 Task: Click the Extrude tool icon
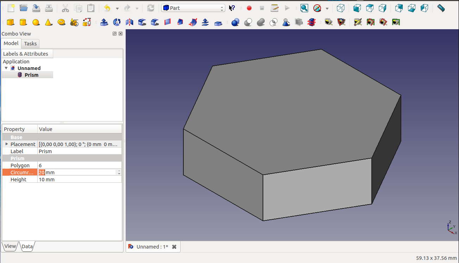pyautogui.click(x=104, y=23)
